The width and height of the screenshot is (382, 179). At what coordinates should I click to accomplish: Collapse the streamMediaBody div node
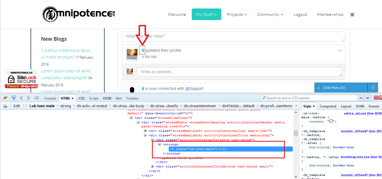pos(145,135)
